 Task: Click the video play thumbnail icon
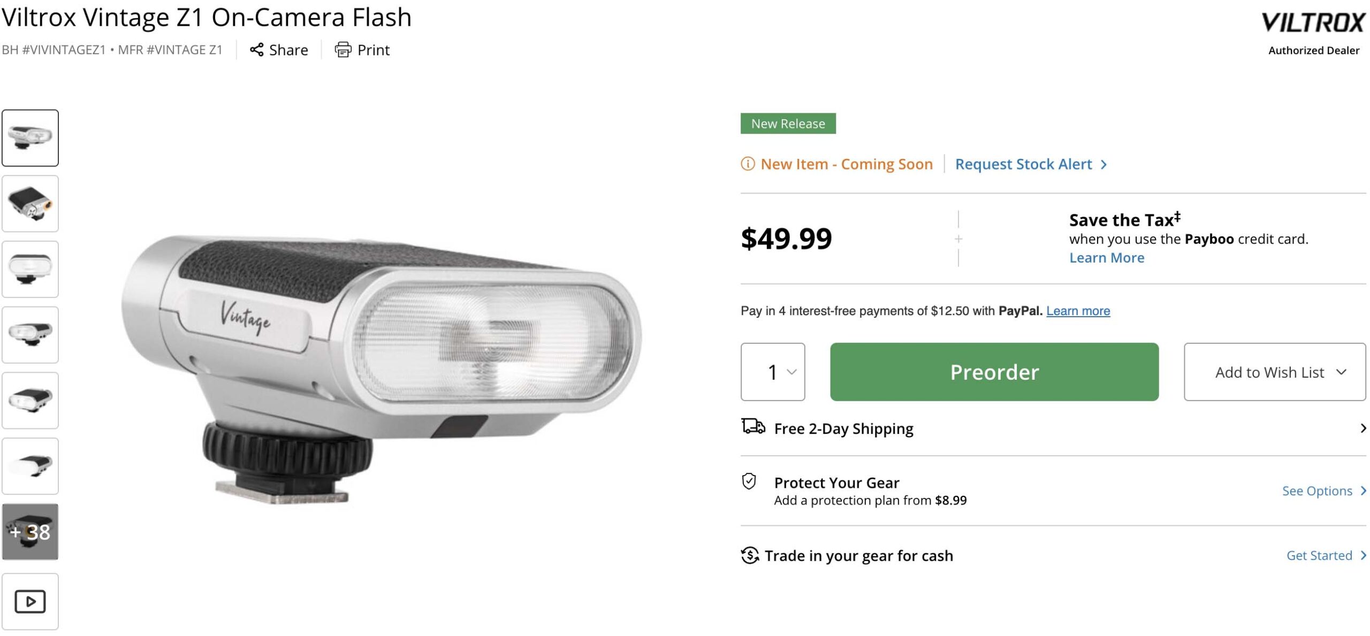tap(30, 601)
